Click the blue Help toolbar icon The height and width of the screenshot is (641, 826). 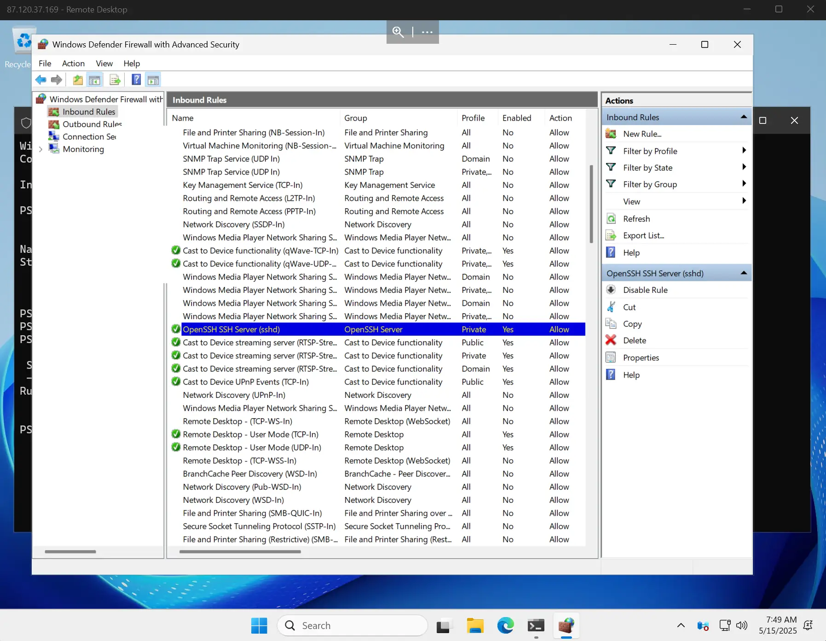[136, 80]
